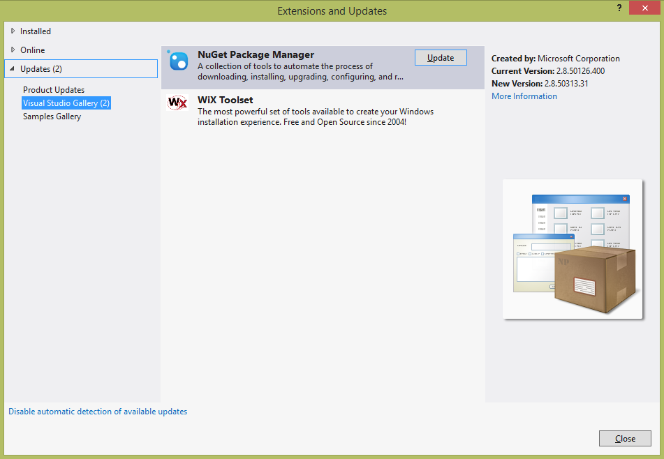Update the NuGet Package Manager extension
Image resolution: width=664 pixels, height=459 pixels.
coord(441,57)
